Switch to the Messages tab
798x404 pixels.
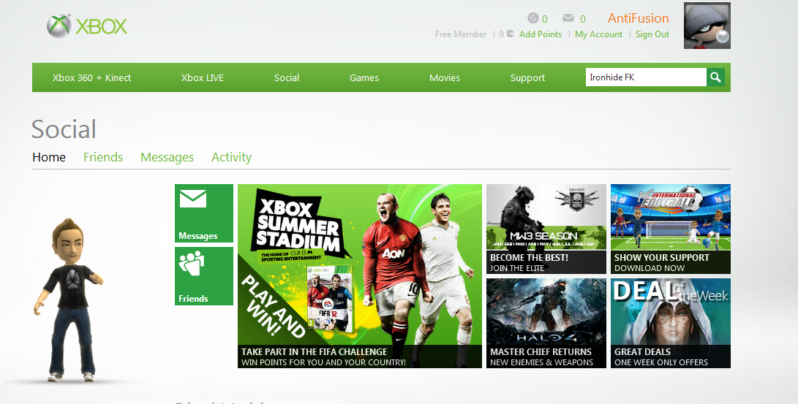tap(167, 158)
